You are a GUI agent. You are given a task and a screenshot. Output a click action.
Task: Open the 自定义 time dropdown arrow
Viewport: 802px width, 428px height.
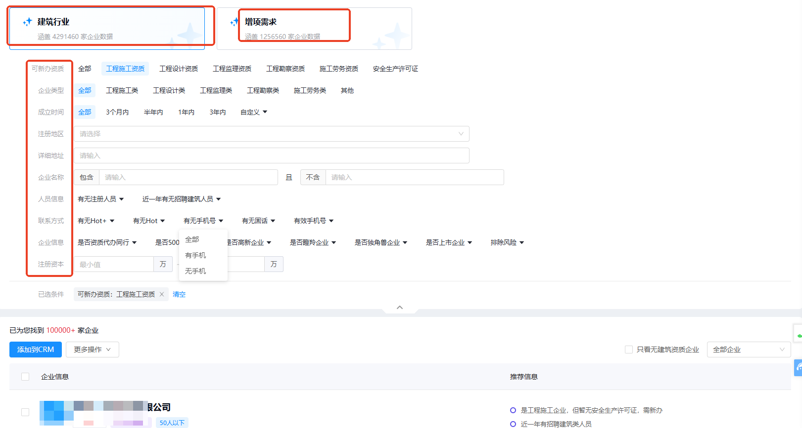[x=265, y=112]
